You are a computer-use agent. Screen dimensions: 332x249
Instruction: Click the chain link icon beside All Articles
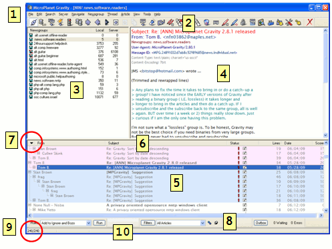coord(210,223)
